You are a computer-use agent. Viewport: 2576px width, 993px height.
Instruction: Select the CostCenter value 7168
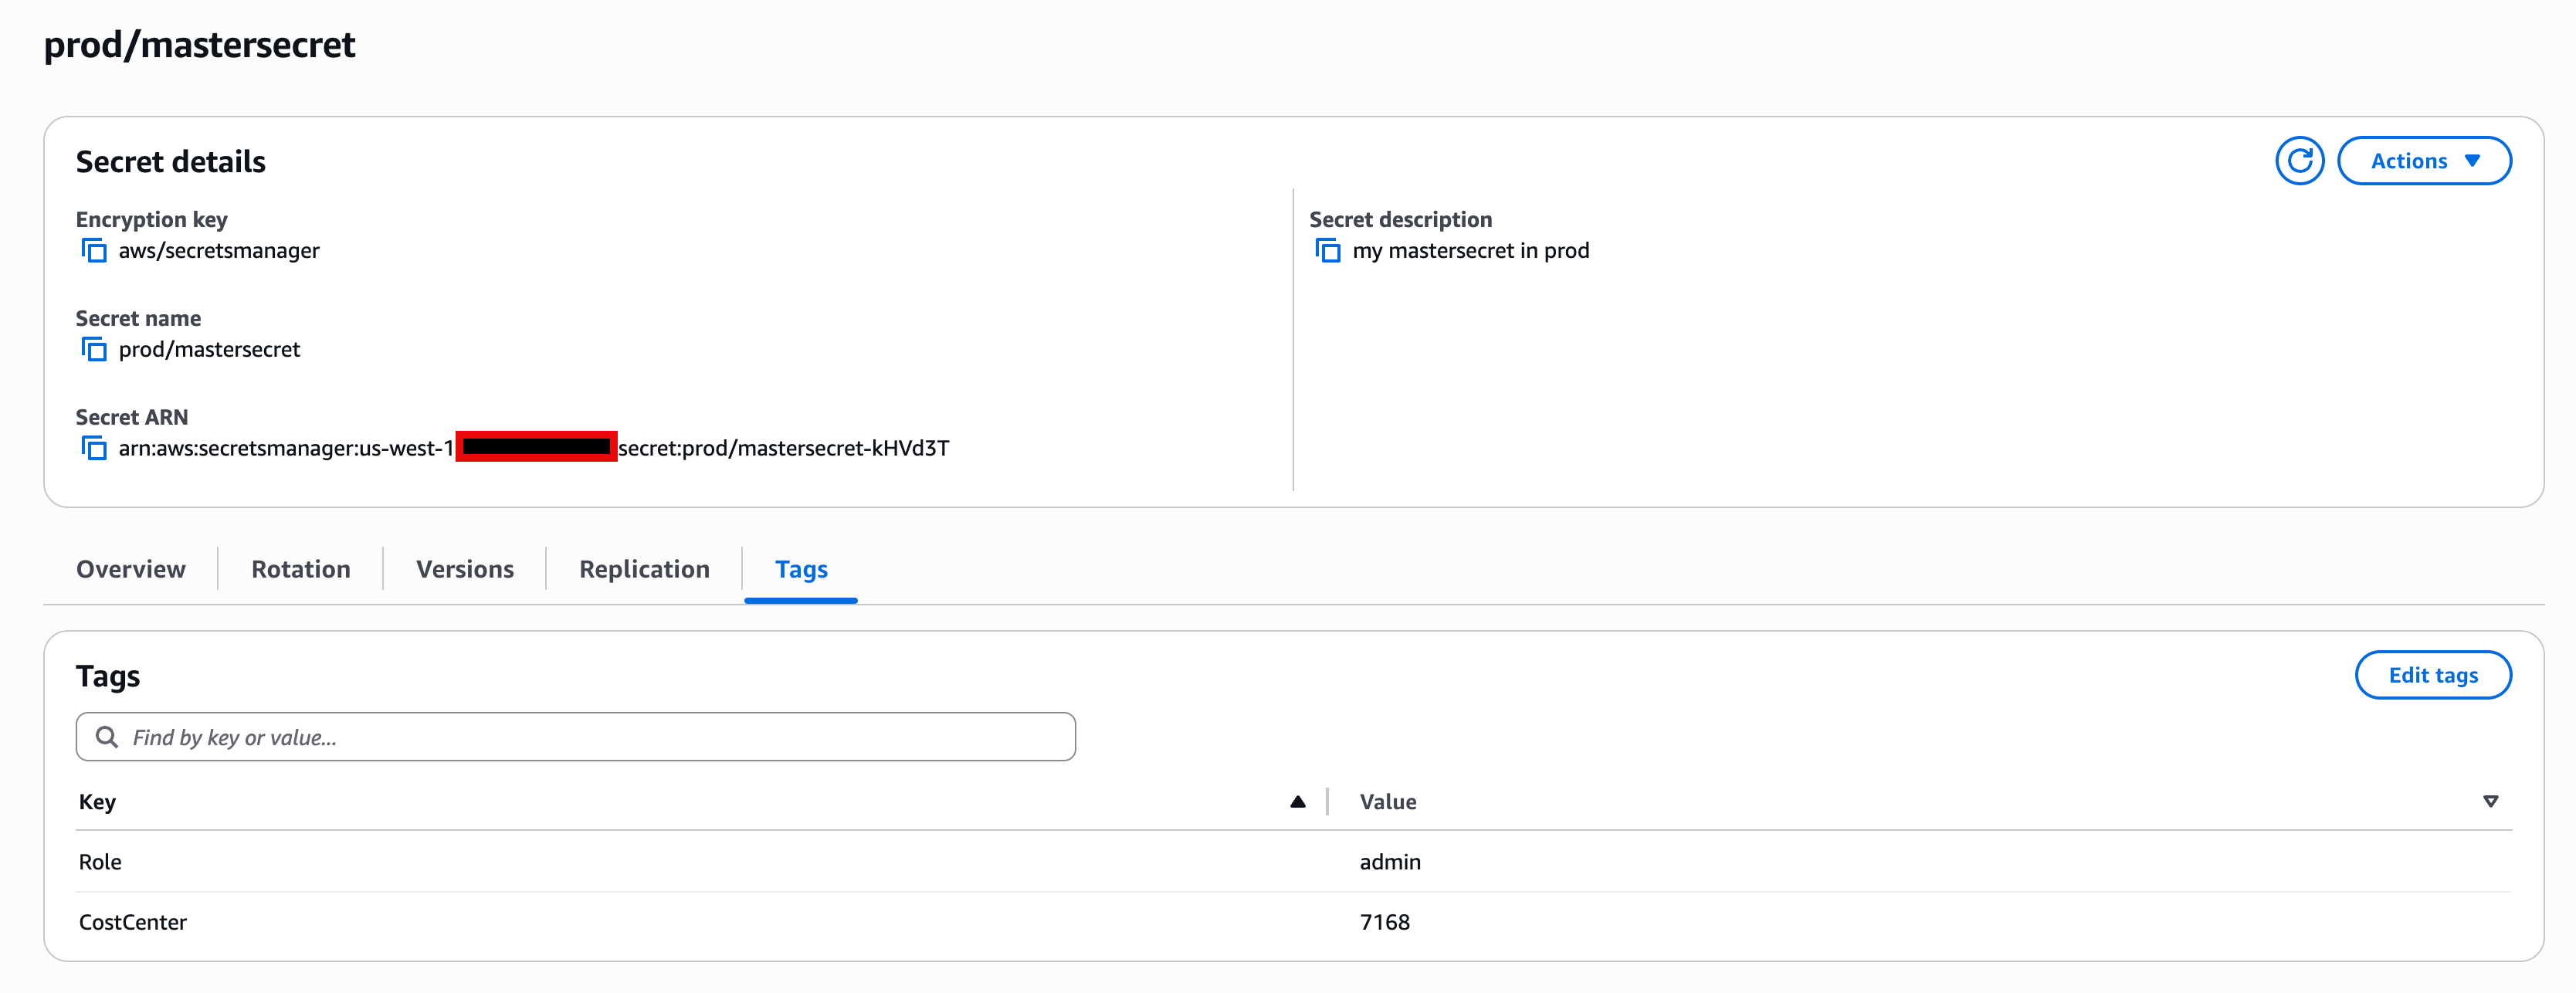[x=1385, y=921]
